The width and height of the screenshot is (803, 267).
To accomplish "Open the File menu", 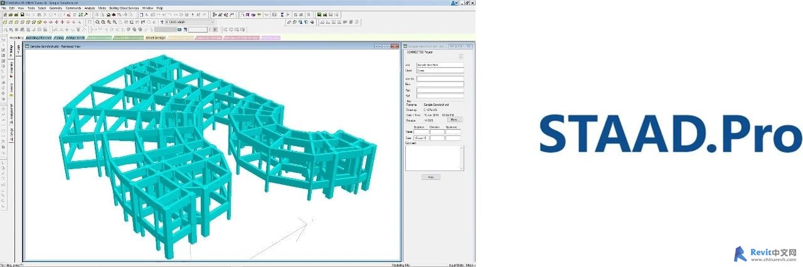I will pyautogui.click(x=4, y=8).
